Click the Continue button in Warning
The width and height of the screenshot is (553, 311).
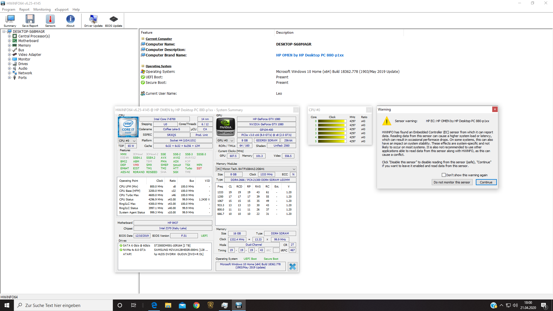point(486,182)
